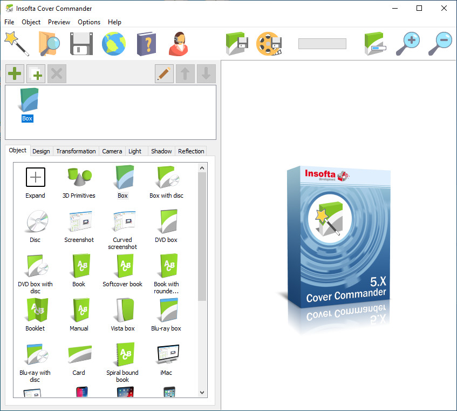
Task: Open project using folder magnifier icon
Action: 49,44
